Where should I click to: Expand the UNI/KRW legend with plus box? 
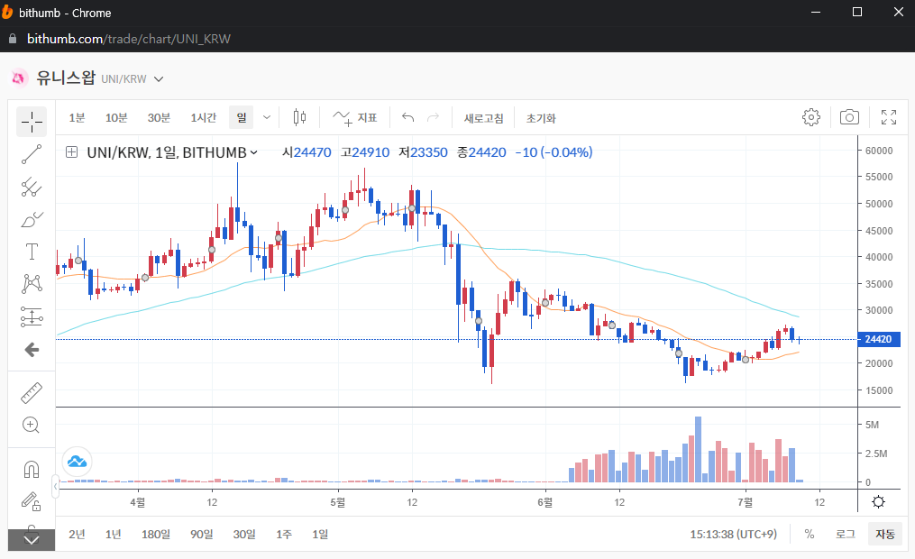coord(71,152)
